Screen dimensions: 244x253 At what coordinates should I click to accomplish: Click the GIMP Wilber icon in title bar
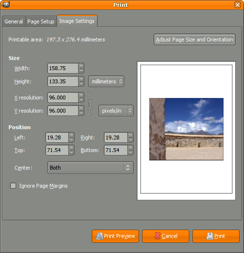coord(6,4)
